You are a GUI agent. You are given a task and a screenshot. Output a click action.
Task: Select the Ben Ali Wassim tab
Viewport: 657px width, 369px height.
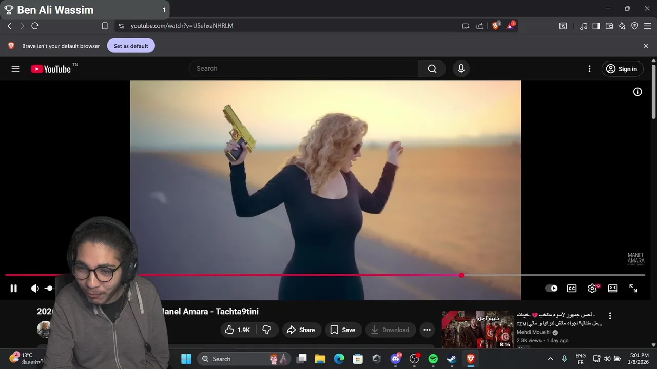pyautogui.click(x=85, y=10)
